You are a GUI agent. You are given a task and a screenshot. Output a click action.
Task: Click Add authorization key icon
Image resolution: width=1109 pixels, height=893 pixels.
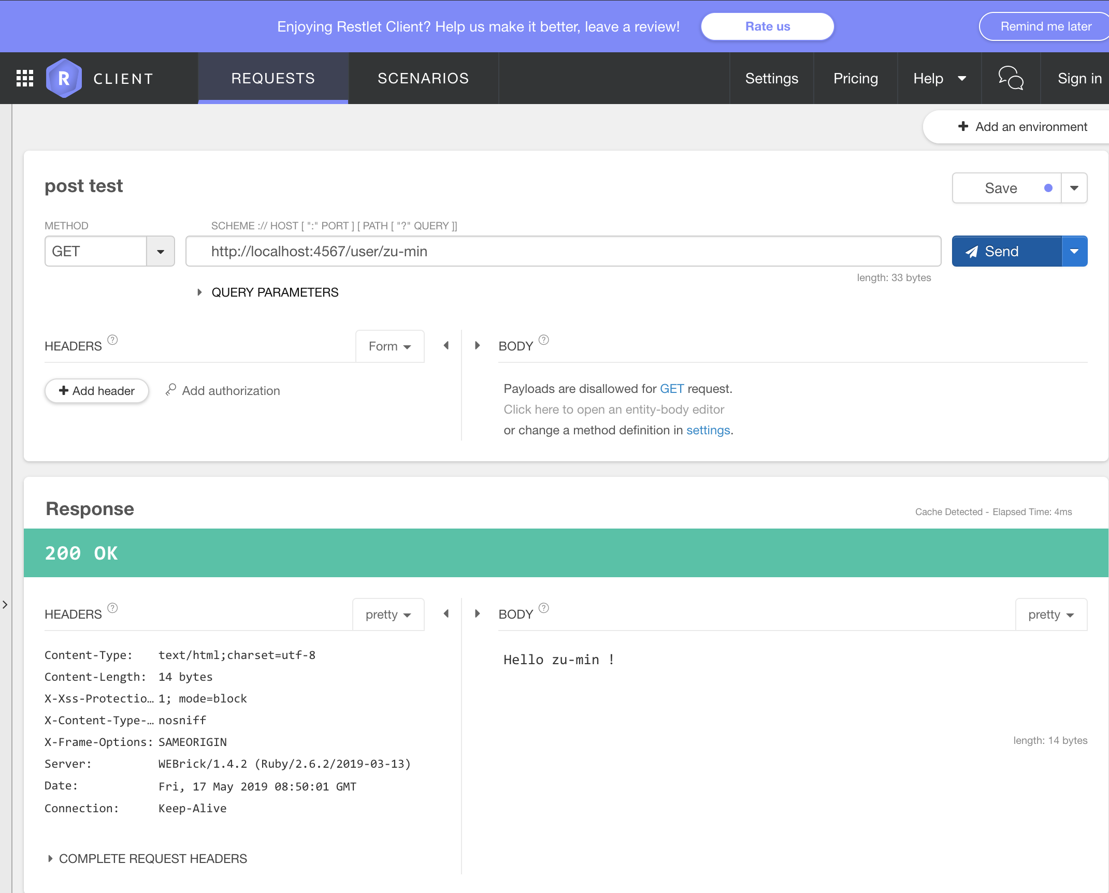pyautogui.click(x=171, y=390)
